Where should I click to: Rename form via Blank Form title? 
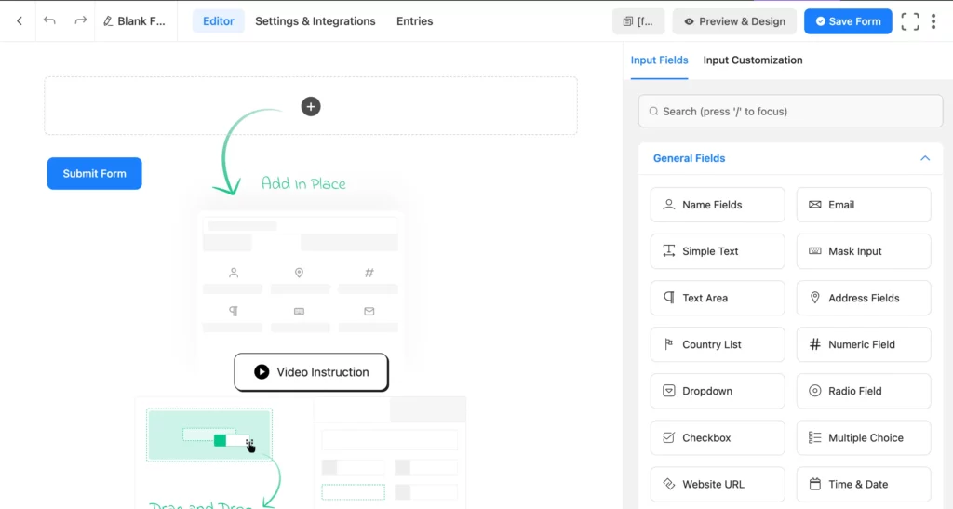pos(136,21)
